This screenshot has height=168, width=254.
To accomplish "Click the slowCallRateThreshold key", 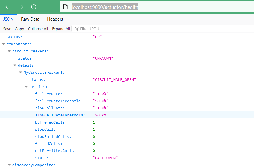I will coord(60,115).
